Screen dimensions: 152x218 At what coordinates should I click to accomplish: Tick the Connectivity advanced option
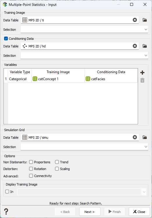click(31, 176)
